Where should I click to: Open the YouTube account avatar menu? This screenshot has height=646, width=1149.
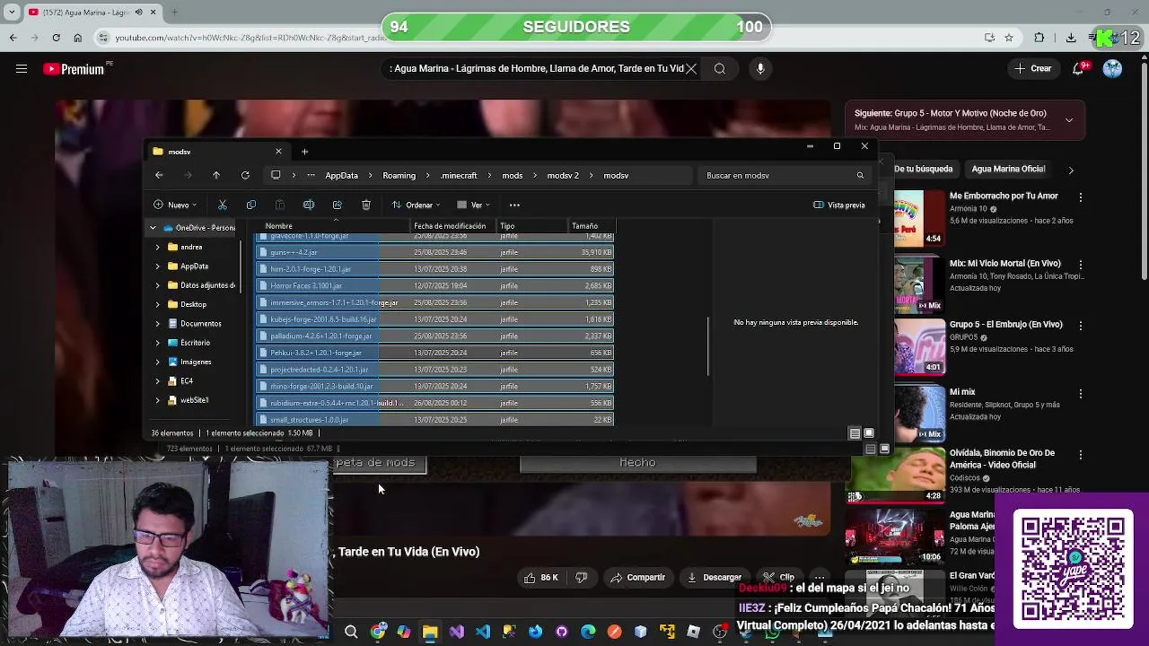[1113, 68]
